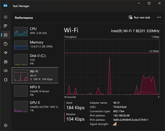The height and width of the screenshot is (131, 165).
Task: Select the GPU 0 item
Action: [x=35, y=107]
